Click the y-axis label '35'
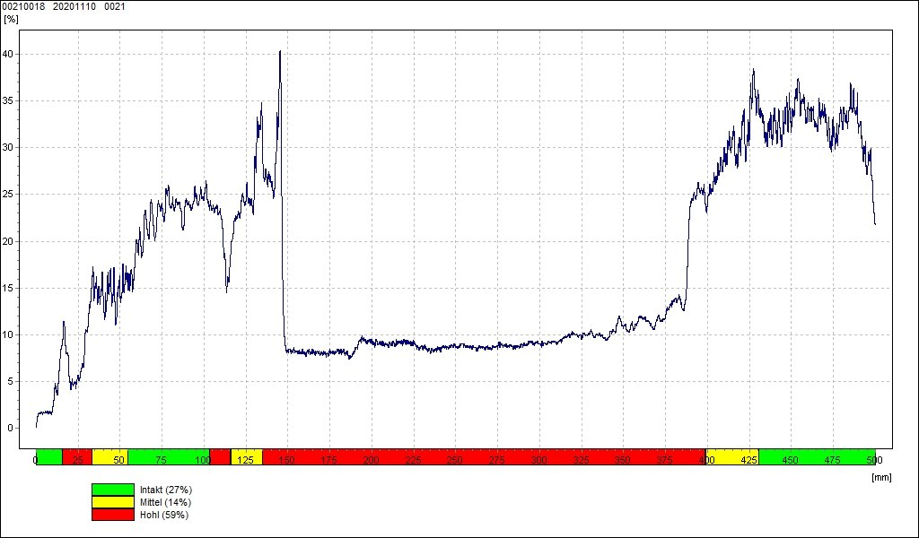 click(7, 100)
